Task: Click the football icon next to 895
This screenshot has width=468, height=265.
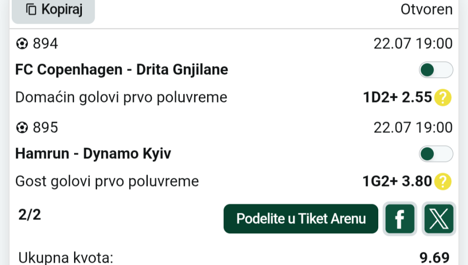Action: coord(22,128)
